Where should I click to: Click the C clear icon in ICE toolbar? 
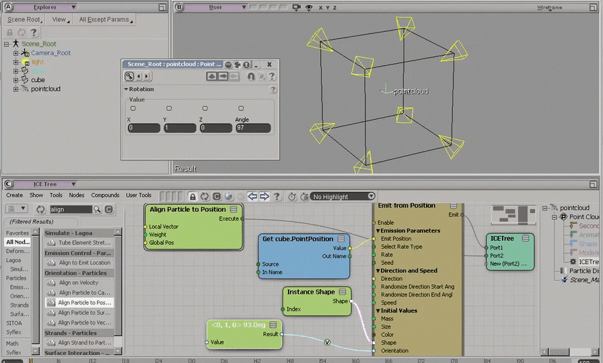coord(217,197)
